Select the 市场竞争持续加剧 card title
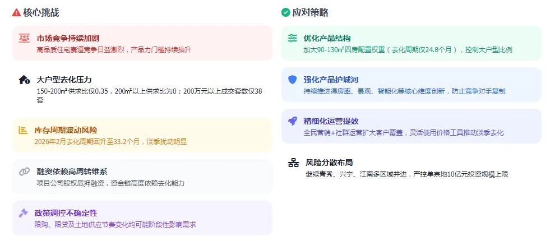 point(68,38)
